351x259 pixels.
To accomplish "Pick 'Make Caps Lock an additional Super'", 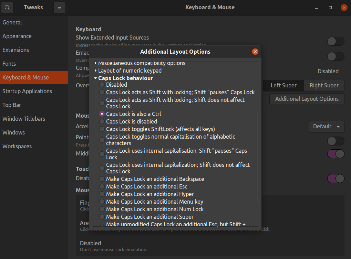I will (102, 217).
